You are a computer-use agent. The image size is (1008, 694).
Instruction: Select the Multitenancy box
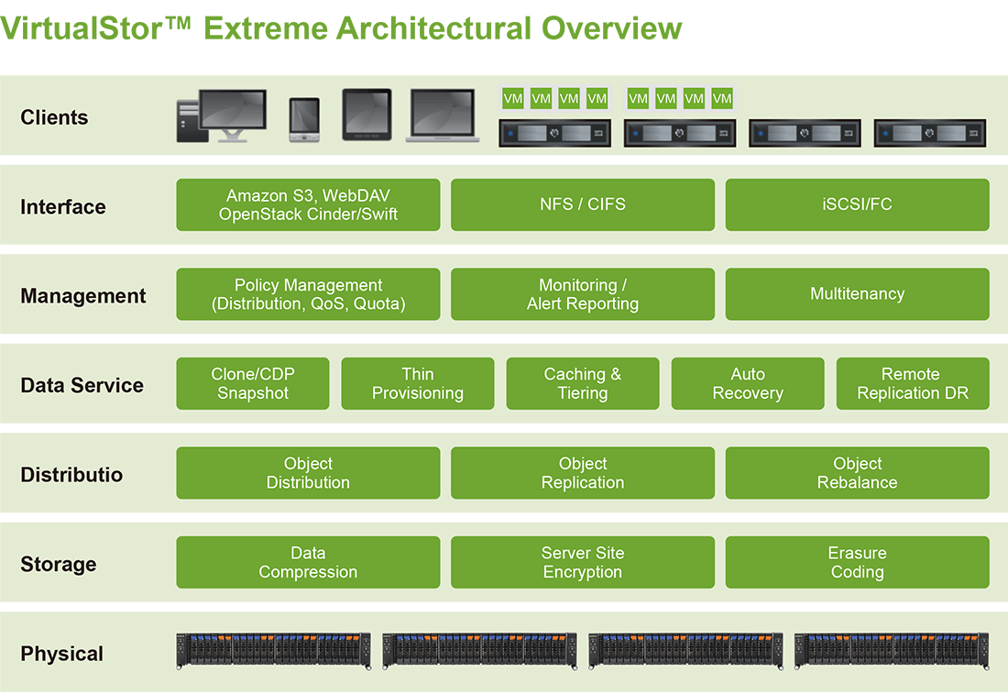click(x=857, y=294)
